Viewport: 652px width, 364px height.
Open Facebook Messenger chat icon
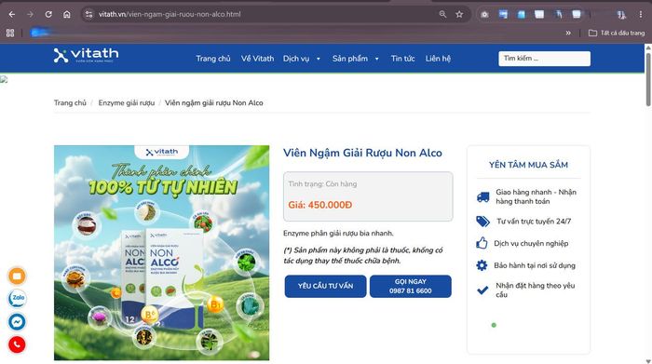17,322
